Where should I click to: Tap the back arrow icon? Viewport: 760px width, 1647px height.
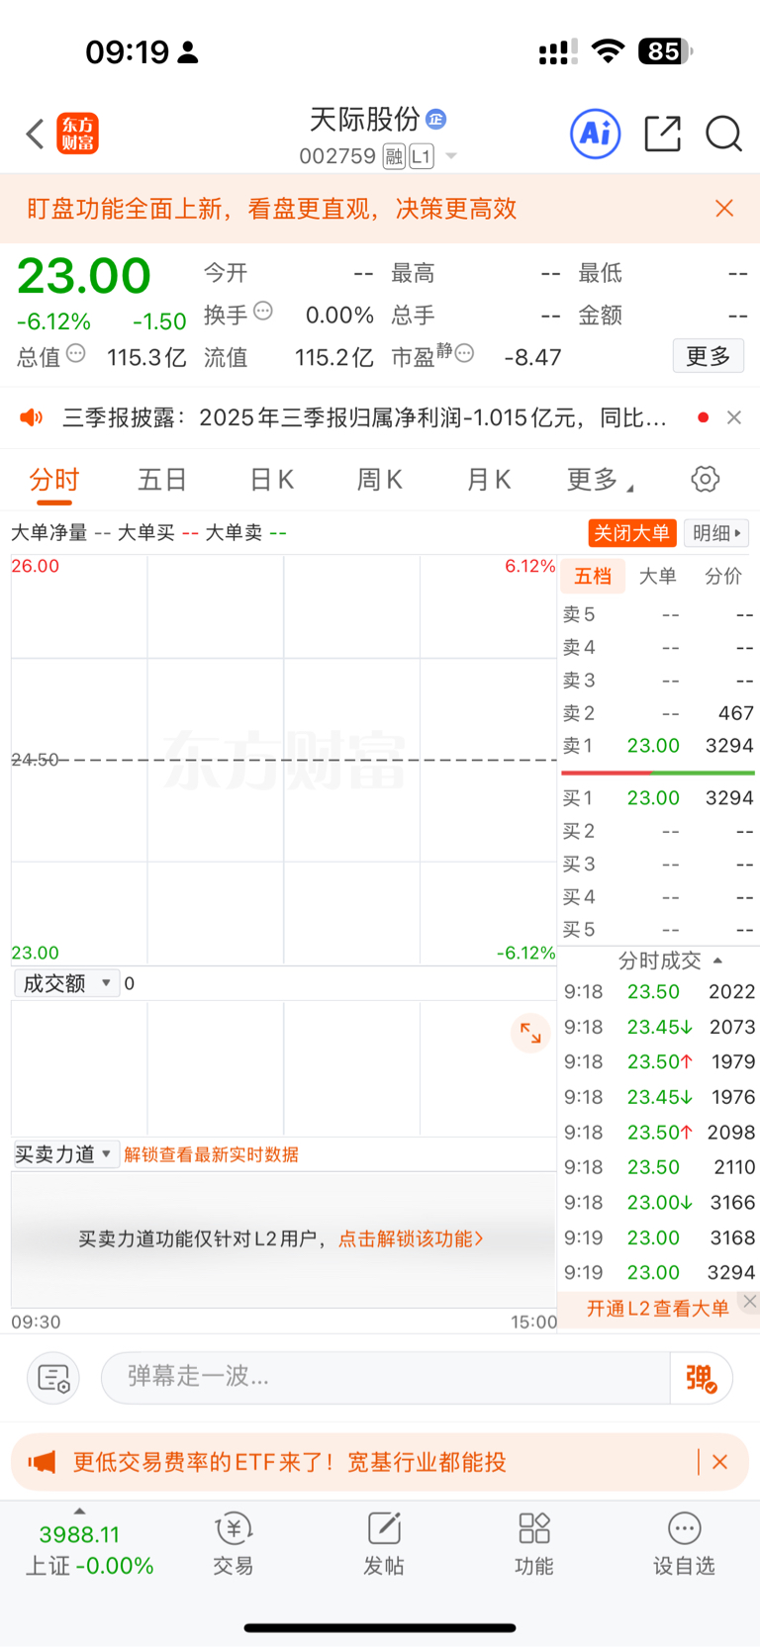(x=36, y=134)
